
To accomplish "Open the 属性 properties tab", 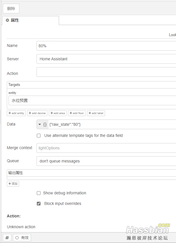I will click(x=31, y=20).
